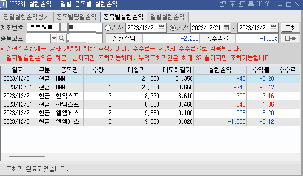Click the 일자 column header

pyautogui.click(x=18, y=70)
